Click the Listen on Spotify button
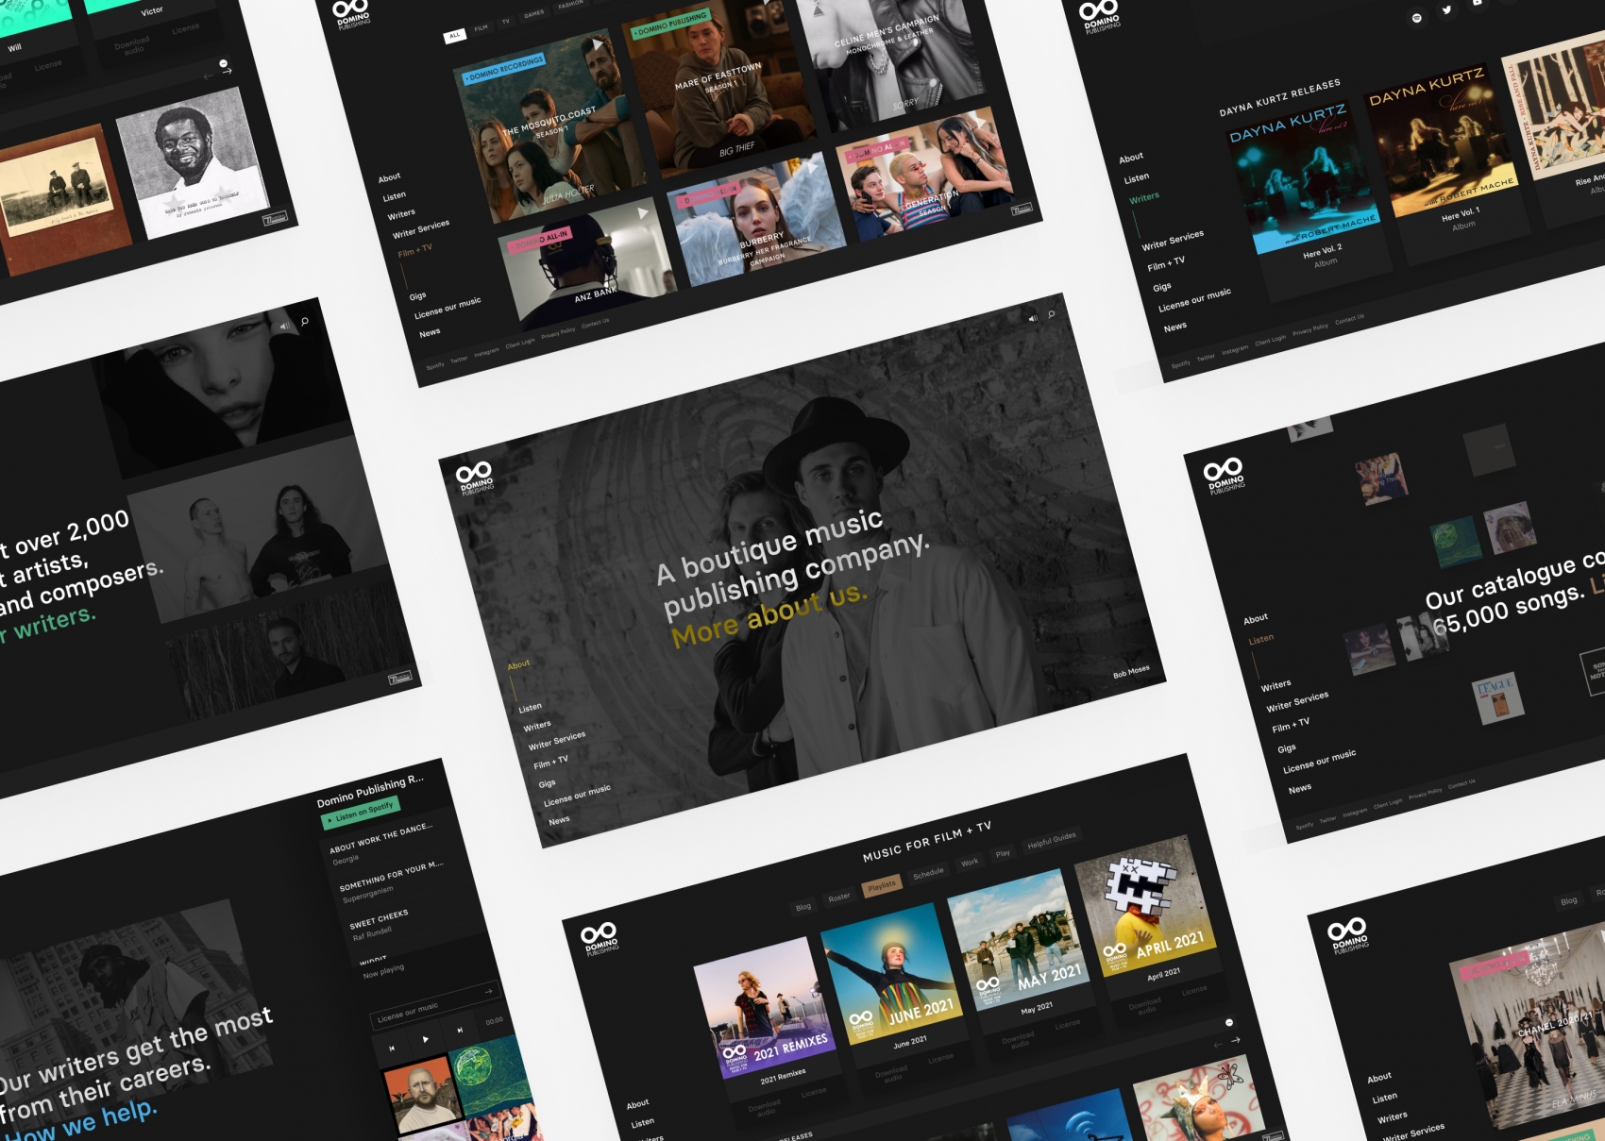Viewport: 1605px width, 1141px height. click(361, 812)
